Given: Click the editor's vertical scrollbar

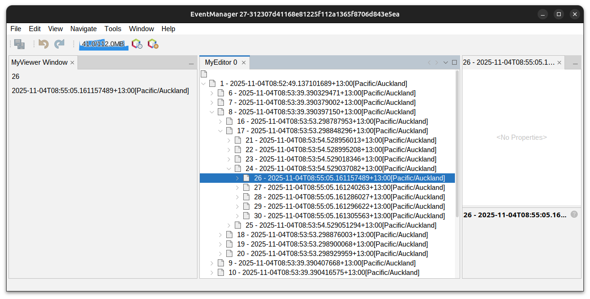Looking at the screenshot, I should (x=457, y=142).
